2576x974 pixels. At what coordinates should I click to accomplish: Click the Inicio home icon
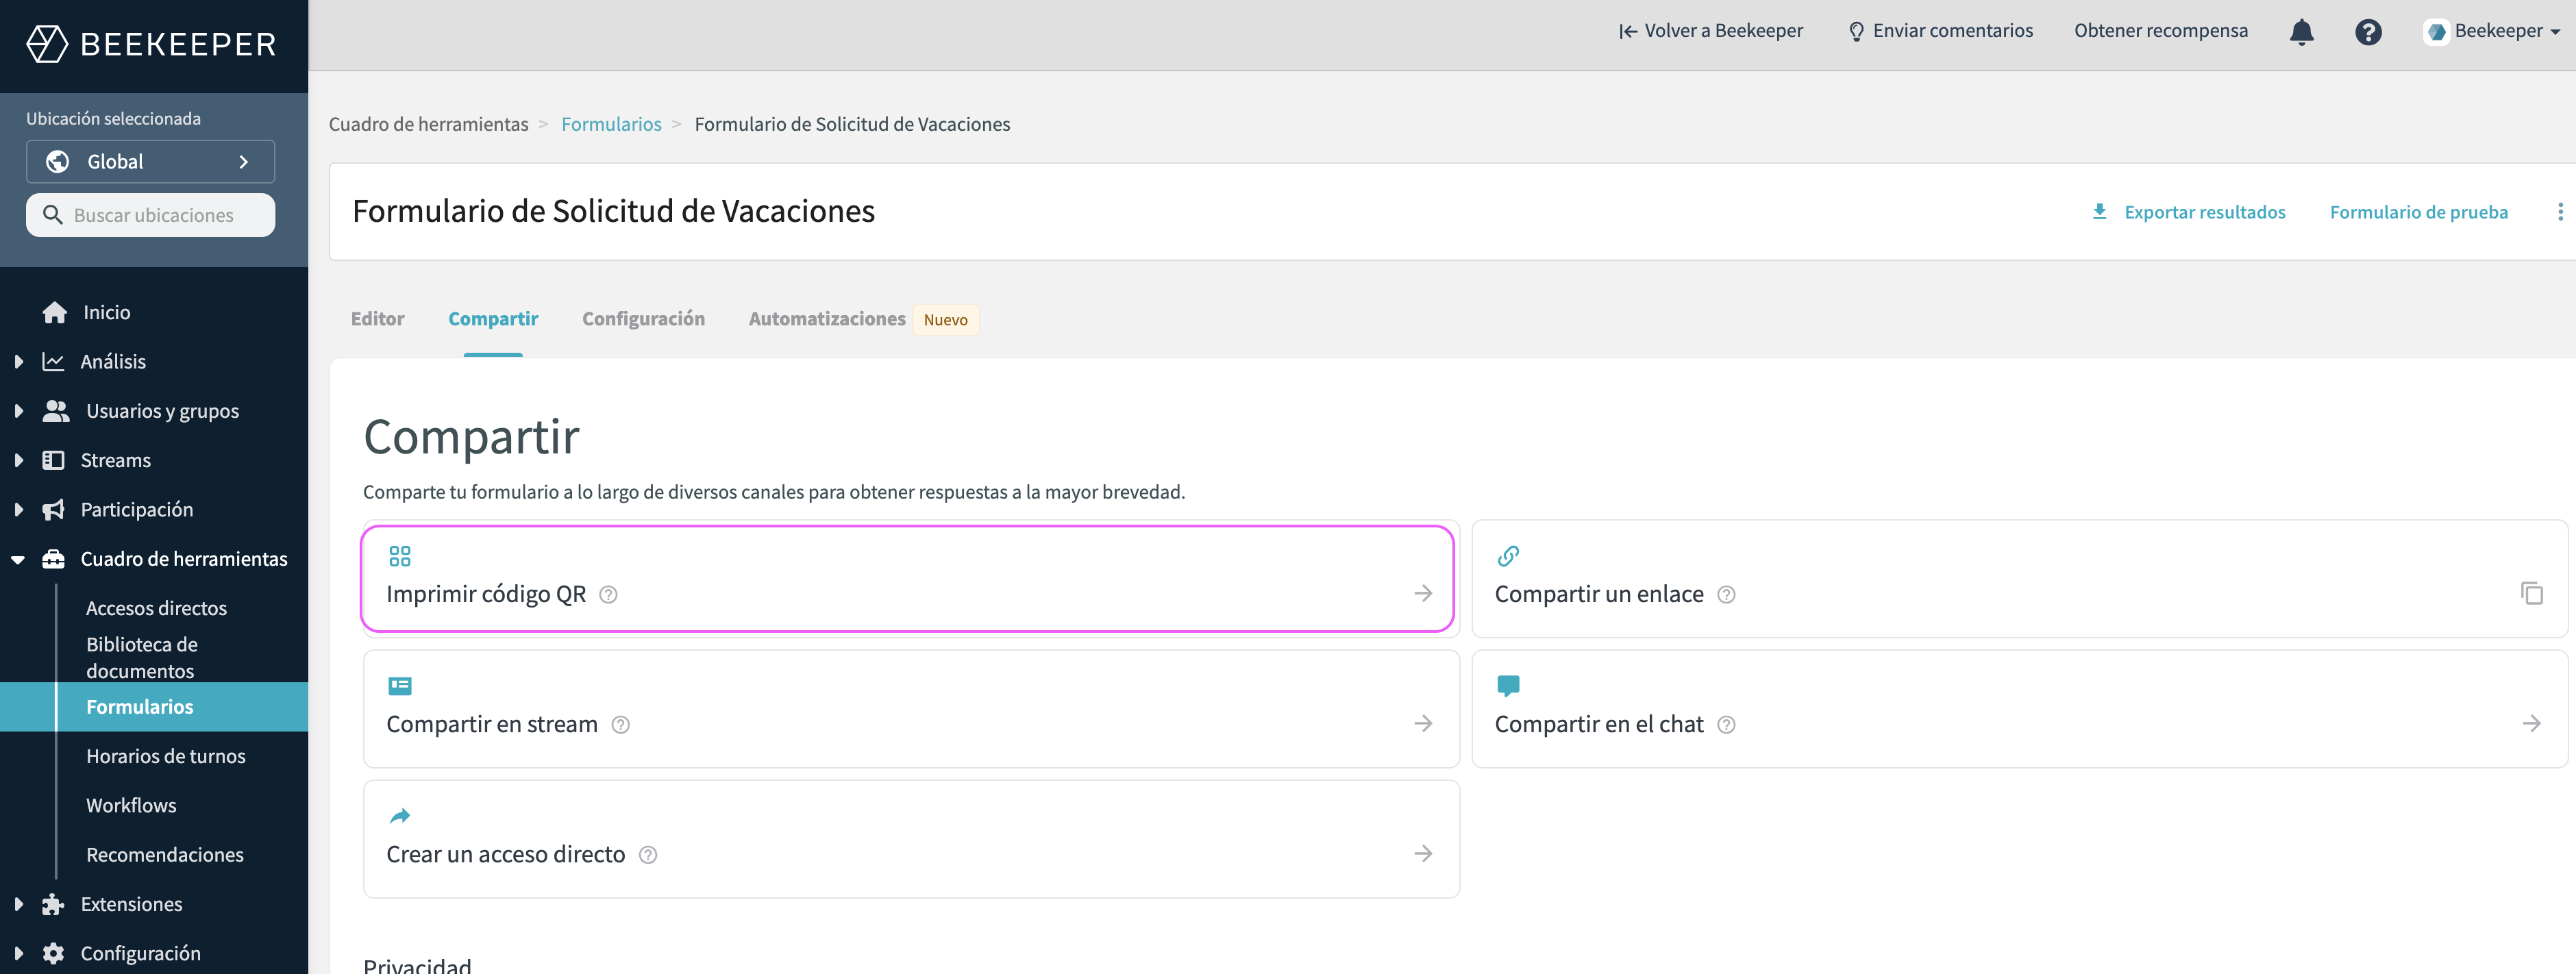tap(54, 312)
